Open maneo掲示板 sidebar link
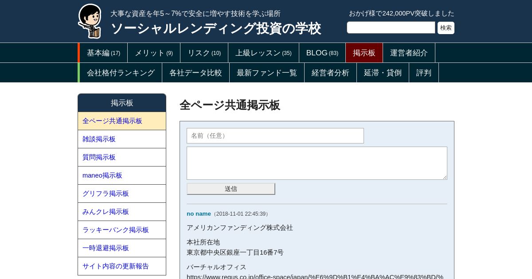Image resolution: width=532 pixels, height=279 pixels. click(122, 175)
